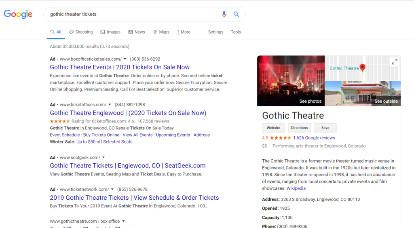Open Gothic Theatre Tickets SeatGeek.com link
This screenshot has height=228, width=414.
coord(127,165)
